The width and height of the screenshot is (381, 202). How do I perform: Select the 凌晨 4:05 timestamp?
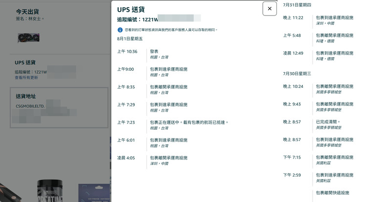(126, 158)
